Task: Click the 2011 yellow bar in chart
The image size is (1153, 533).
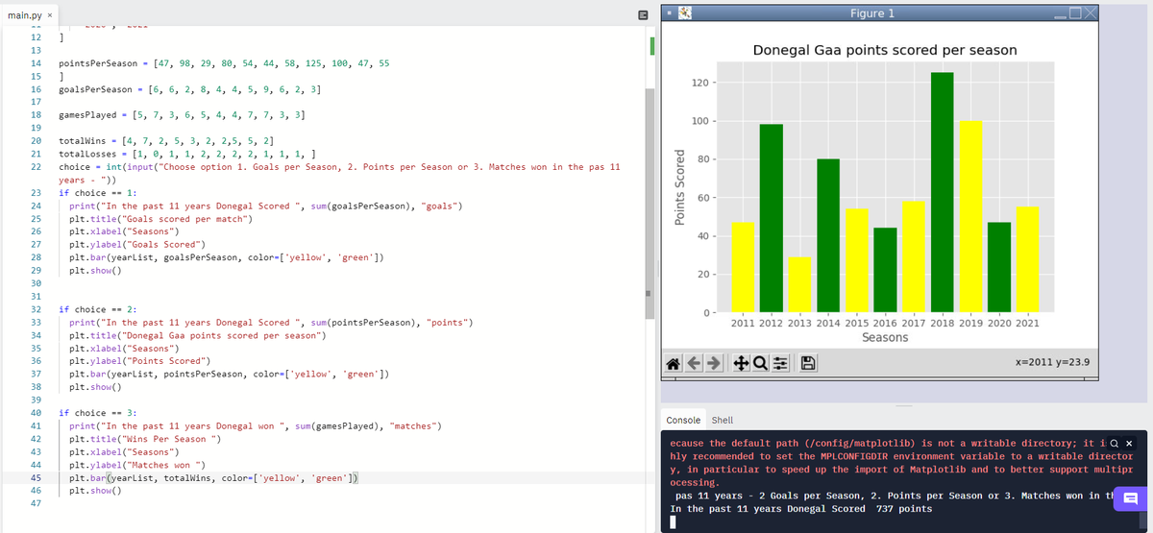Action: click(743, 267)
